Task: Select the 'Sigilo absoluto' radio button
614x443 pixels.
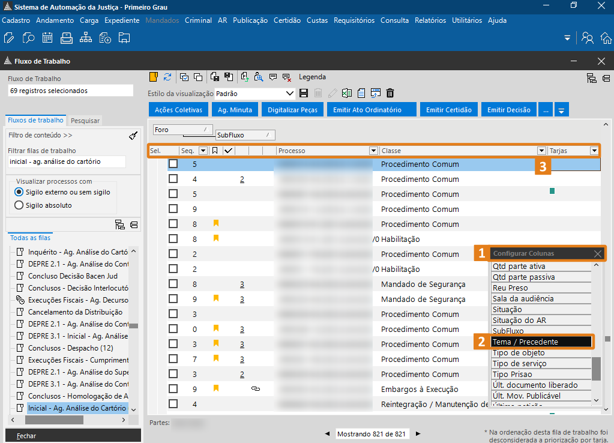Action: point(19,205)
